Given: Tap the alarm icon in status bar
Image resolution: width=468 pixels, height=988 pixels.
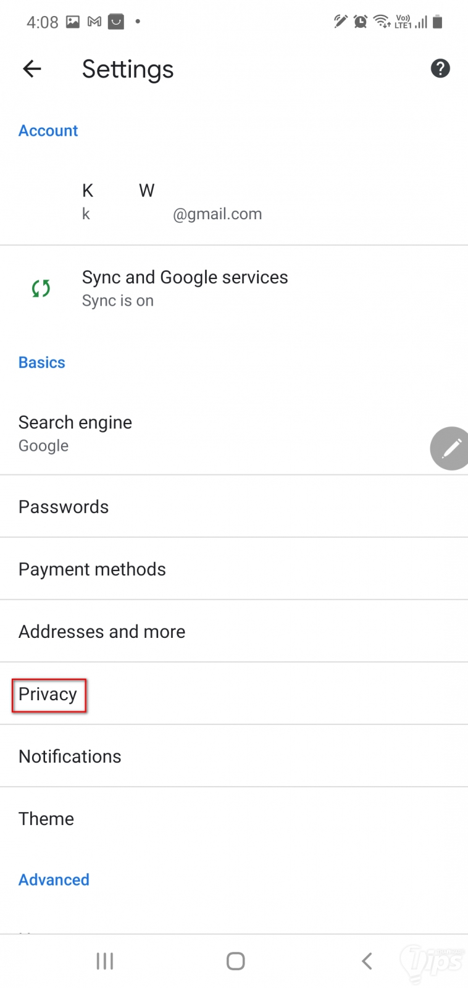Looking at the screenshot, I should tap(361, 22).
